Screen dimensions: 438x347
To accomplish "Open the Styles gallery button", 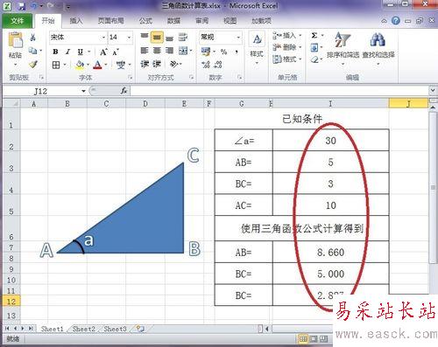I will coord(257,47).
